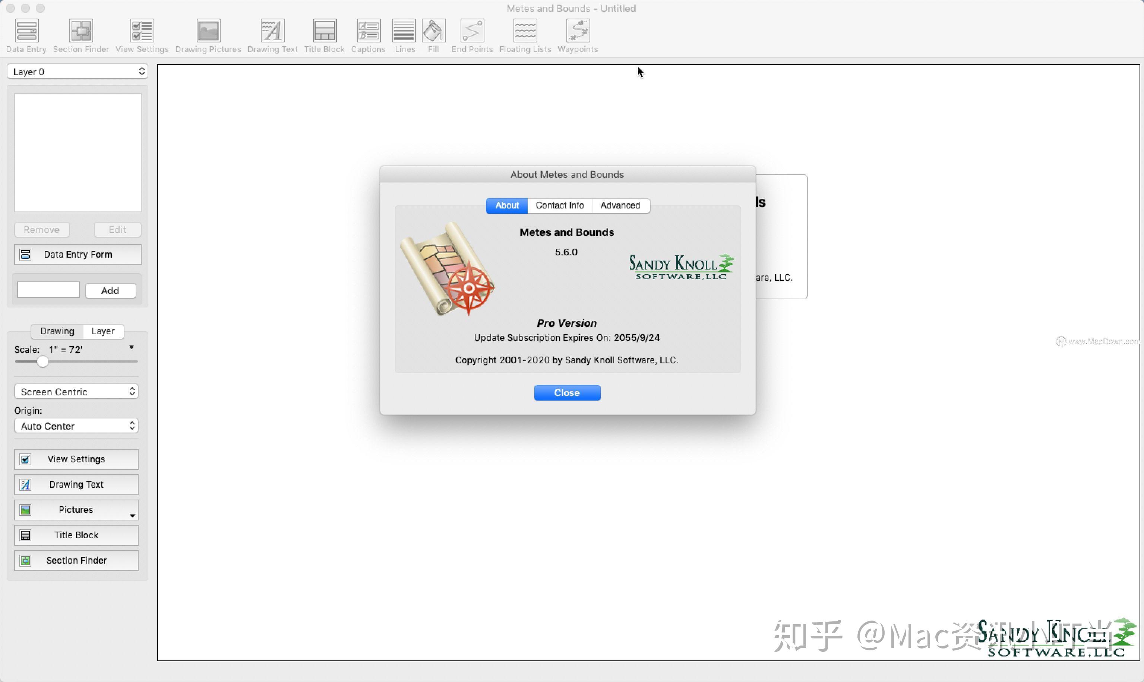Close the About Metes and Bounds dialog

click(567, 392)
